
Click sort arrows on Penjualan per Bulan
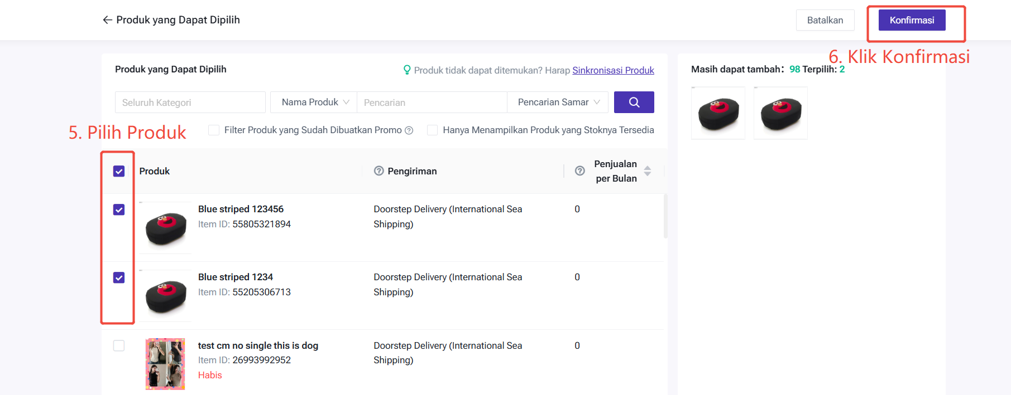[x=648, y=171]
